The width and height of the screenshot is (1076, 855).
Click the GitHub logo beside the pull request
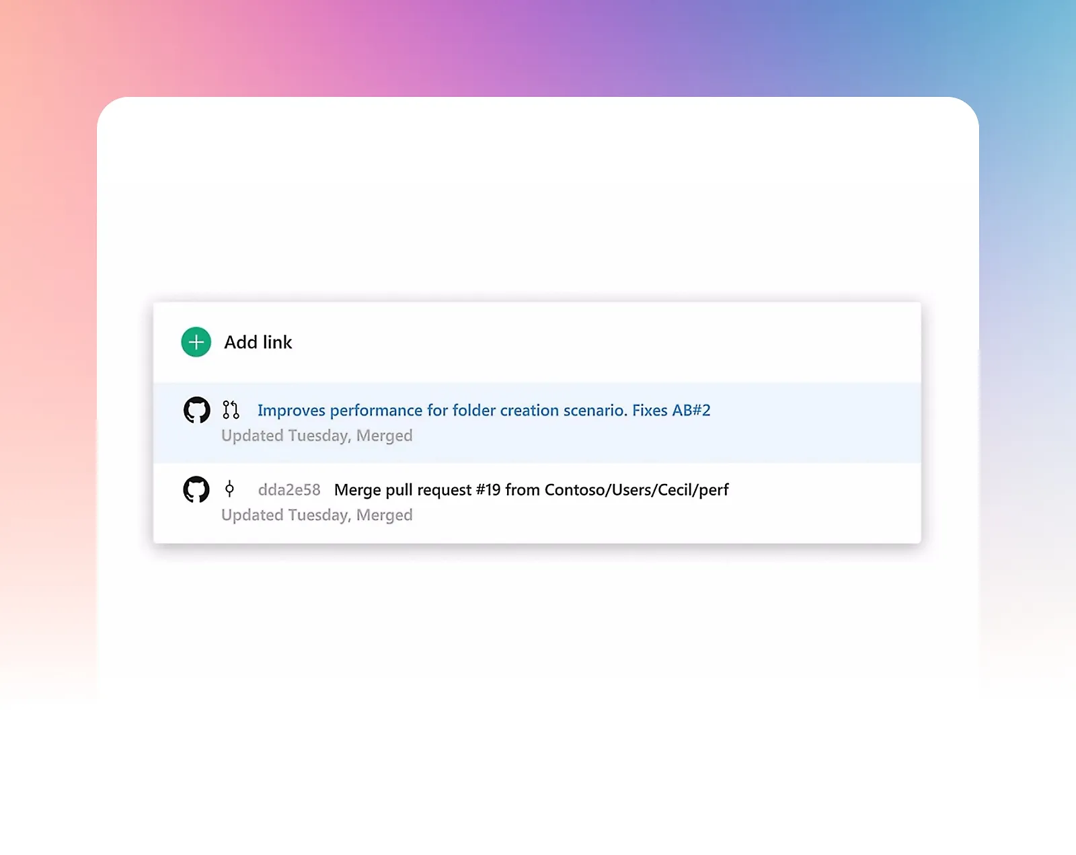(197, 409)
